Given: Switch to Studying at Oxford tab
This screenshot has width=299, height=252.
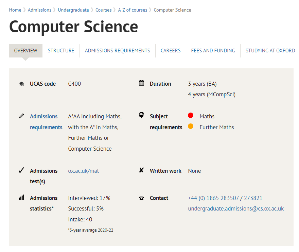Looking at the screenshot, I should pos(270,51).
